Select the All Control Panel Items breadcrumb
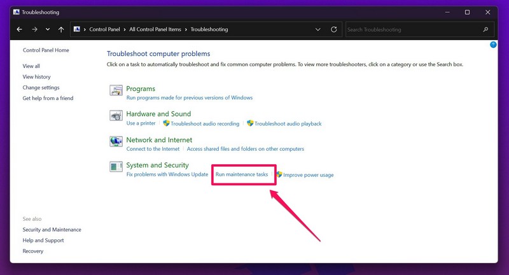 coord(157,29)
